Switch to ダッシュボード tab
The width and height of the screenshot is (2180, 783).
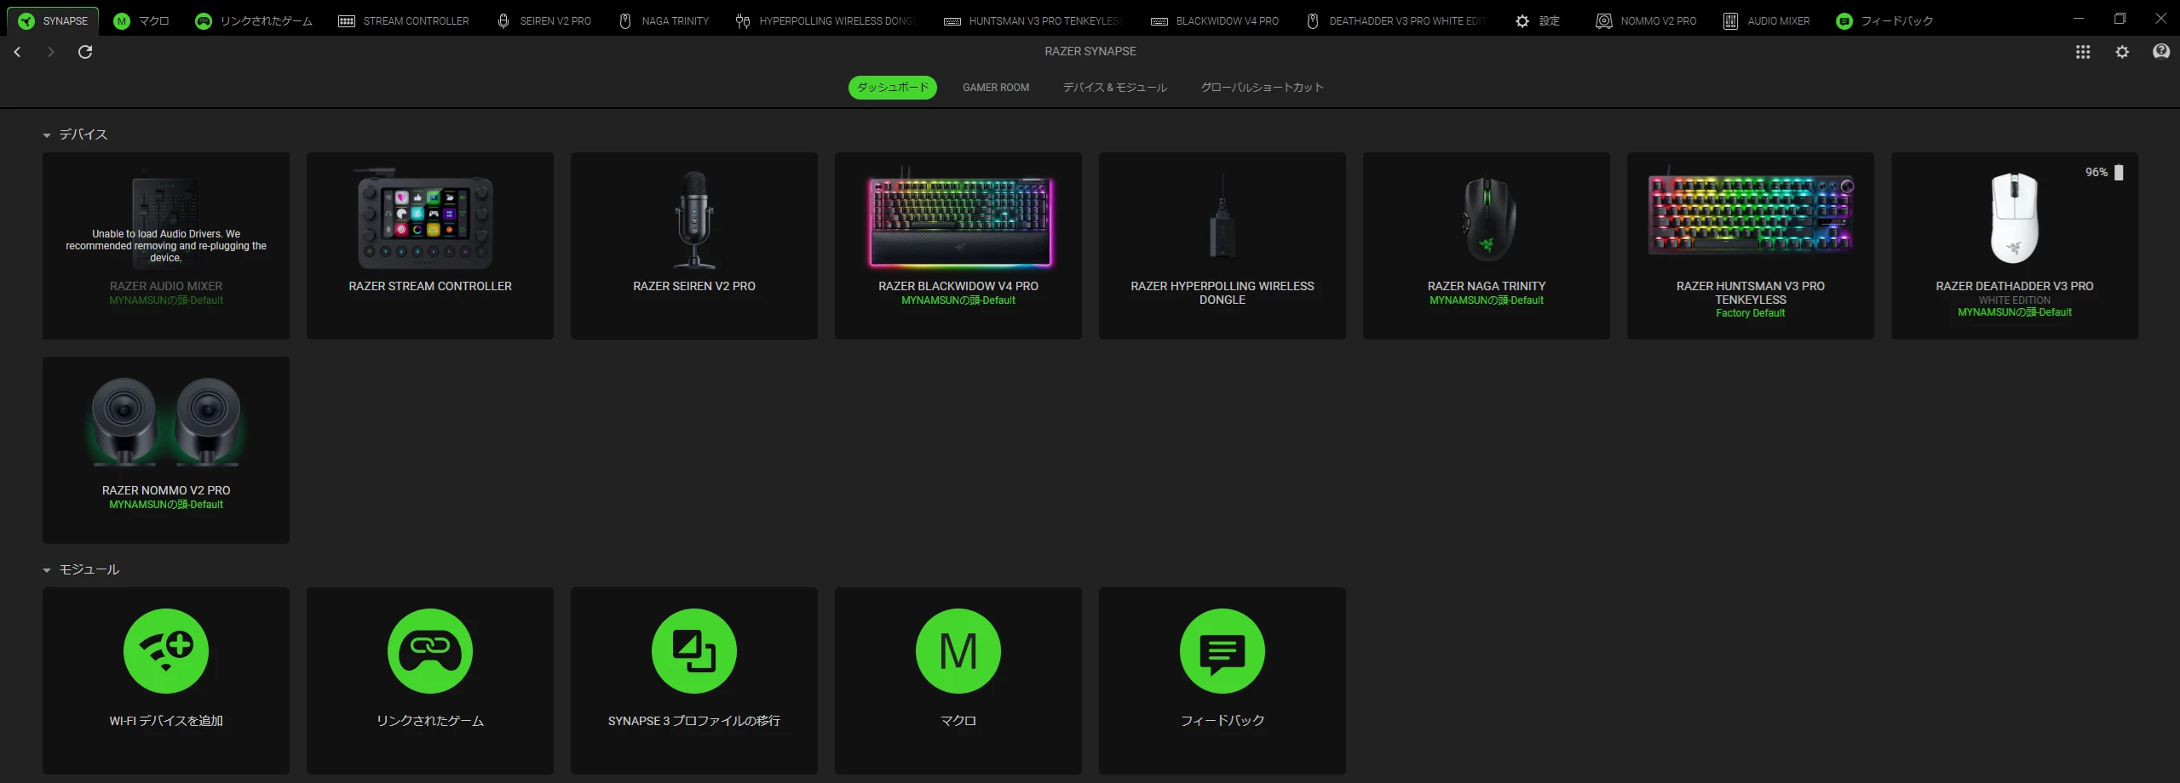point(892,88)
